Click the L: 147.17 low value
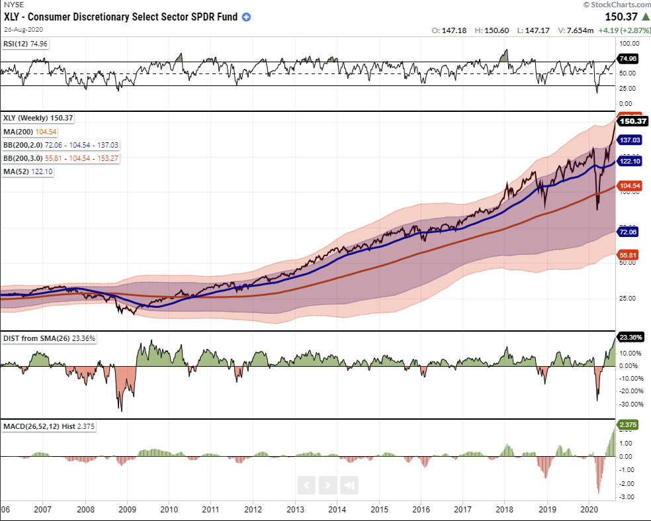Viewport: 651px width, 521px height. pyautogui.click(x=533, y=30)
